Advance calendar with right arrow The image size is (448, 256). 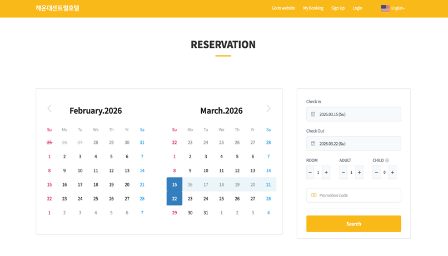click(268, 108)
